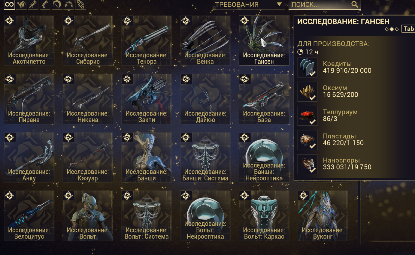Filter by secondary pistol icon
Screen dimensions: 415x255
(x=45, y=4)
